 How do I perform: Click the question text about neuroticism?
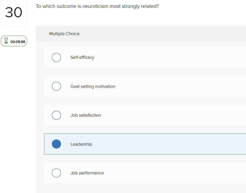pos(98,6)
